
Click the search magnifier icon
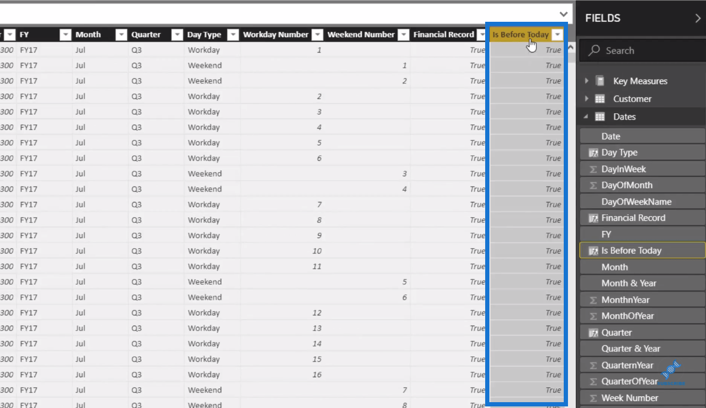pyautogui.click(x=595, y=50)
